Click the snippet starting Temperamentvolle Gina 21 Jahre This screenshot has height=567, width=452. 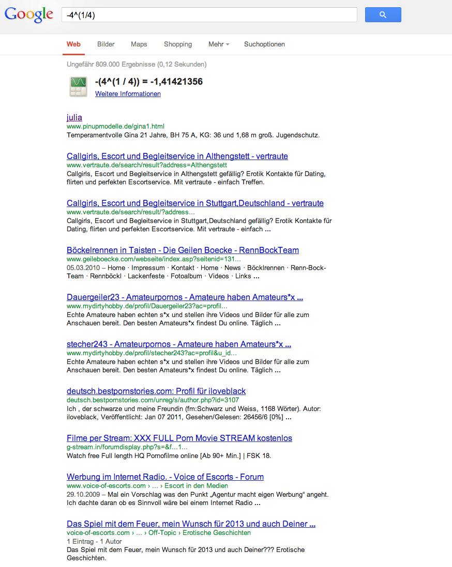click(x=193, y=135)
